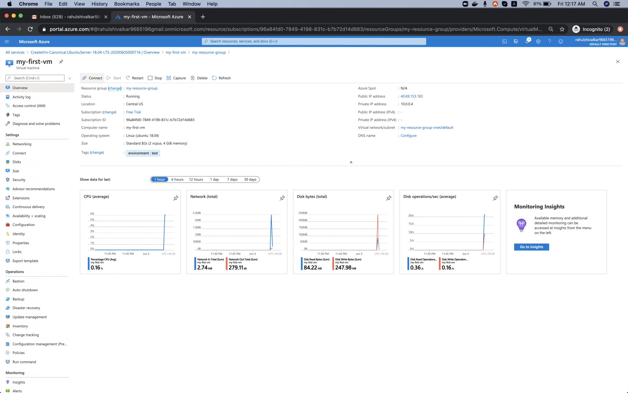Collapse the VM essentials section chevron

pyautogui.click(x=351, y=162)
